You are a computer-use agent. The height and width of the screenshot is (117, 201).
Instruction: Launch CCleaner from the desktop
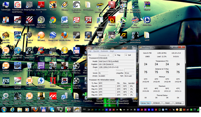click(x=41, y=52)
